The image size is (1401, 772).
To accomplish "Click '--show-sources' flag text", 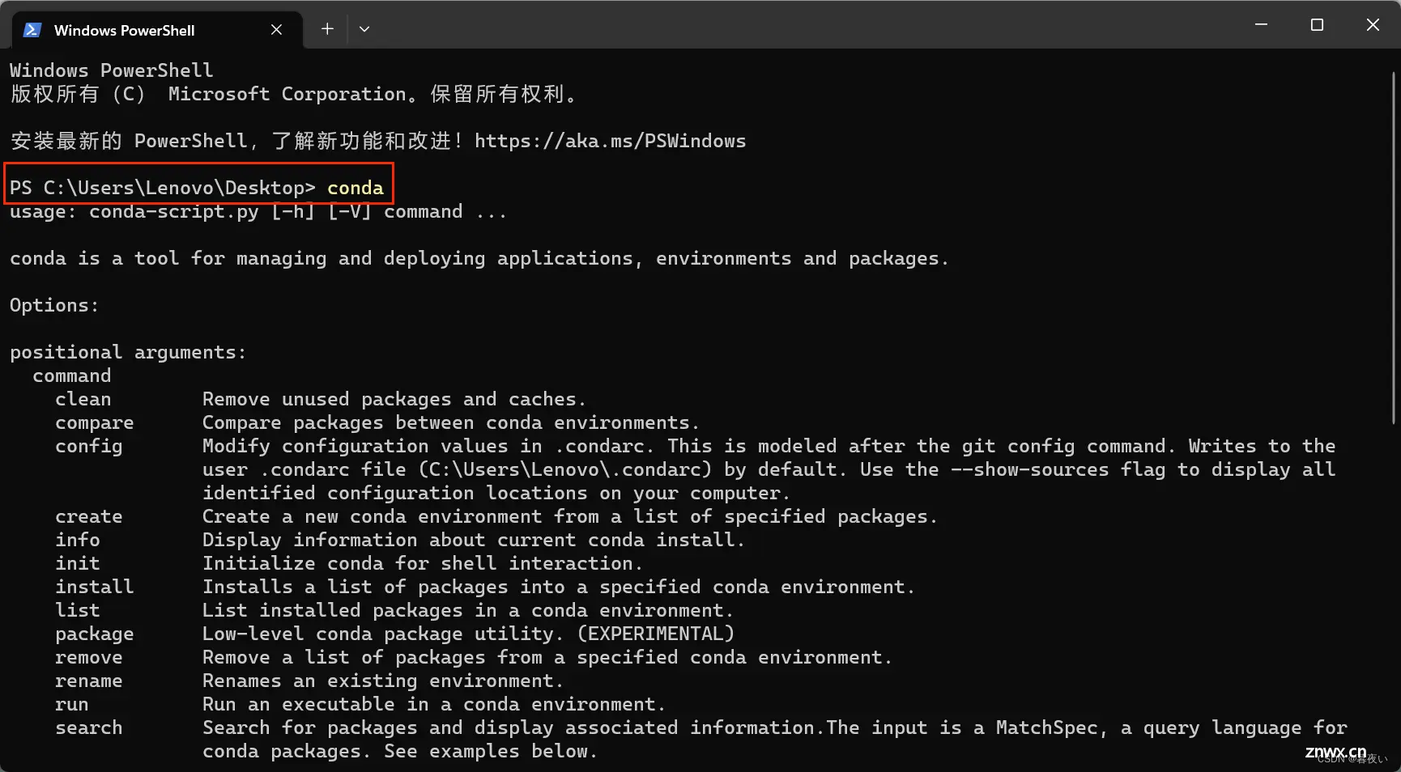I will 1029,469.
